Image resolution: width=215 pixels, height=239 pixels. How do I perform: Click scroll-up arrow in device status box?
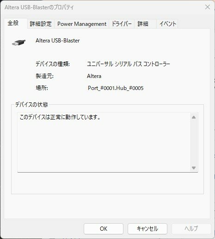[x=194, y=117]
